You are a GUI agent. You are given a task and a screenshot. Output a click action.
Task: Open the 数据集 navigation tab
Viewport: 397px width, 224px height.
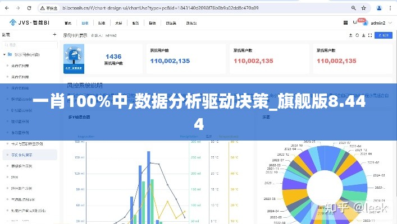coord(171,23)
